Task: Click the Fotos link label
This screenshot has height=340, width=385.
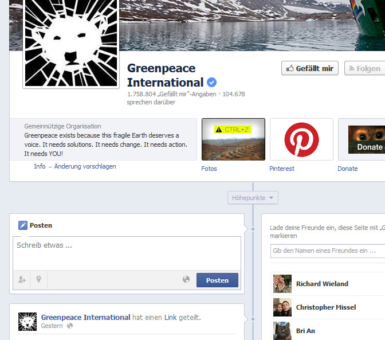Action: (x=209, y=169)
